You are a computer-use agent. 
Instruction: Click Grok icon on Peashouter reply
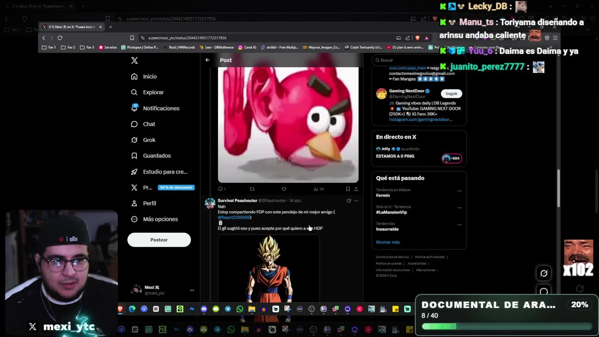[349, 201]
